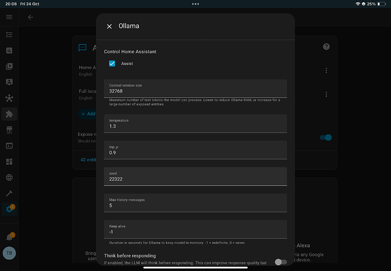The height and width of the screenshot is (271, 391).
Task: Open options menu for Full local row
Action: click(x=326, y=94)
